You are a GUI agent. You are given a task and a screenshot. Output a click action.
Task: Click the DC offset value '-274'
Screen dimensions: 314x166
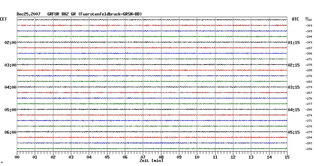[x=309, y=115]
